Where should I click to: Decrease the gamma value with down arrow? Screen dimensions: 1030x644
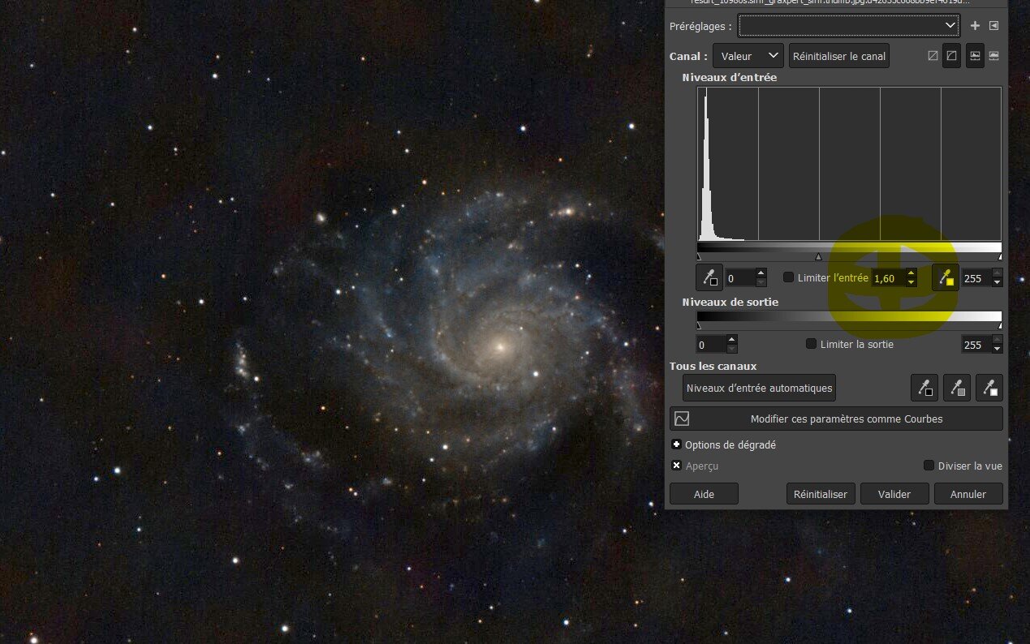click(911, 283)
